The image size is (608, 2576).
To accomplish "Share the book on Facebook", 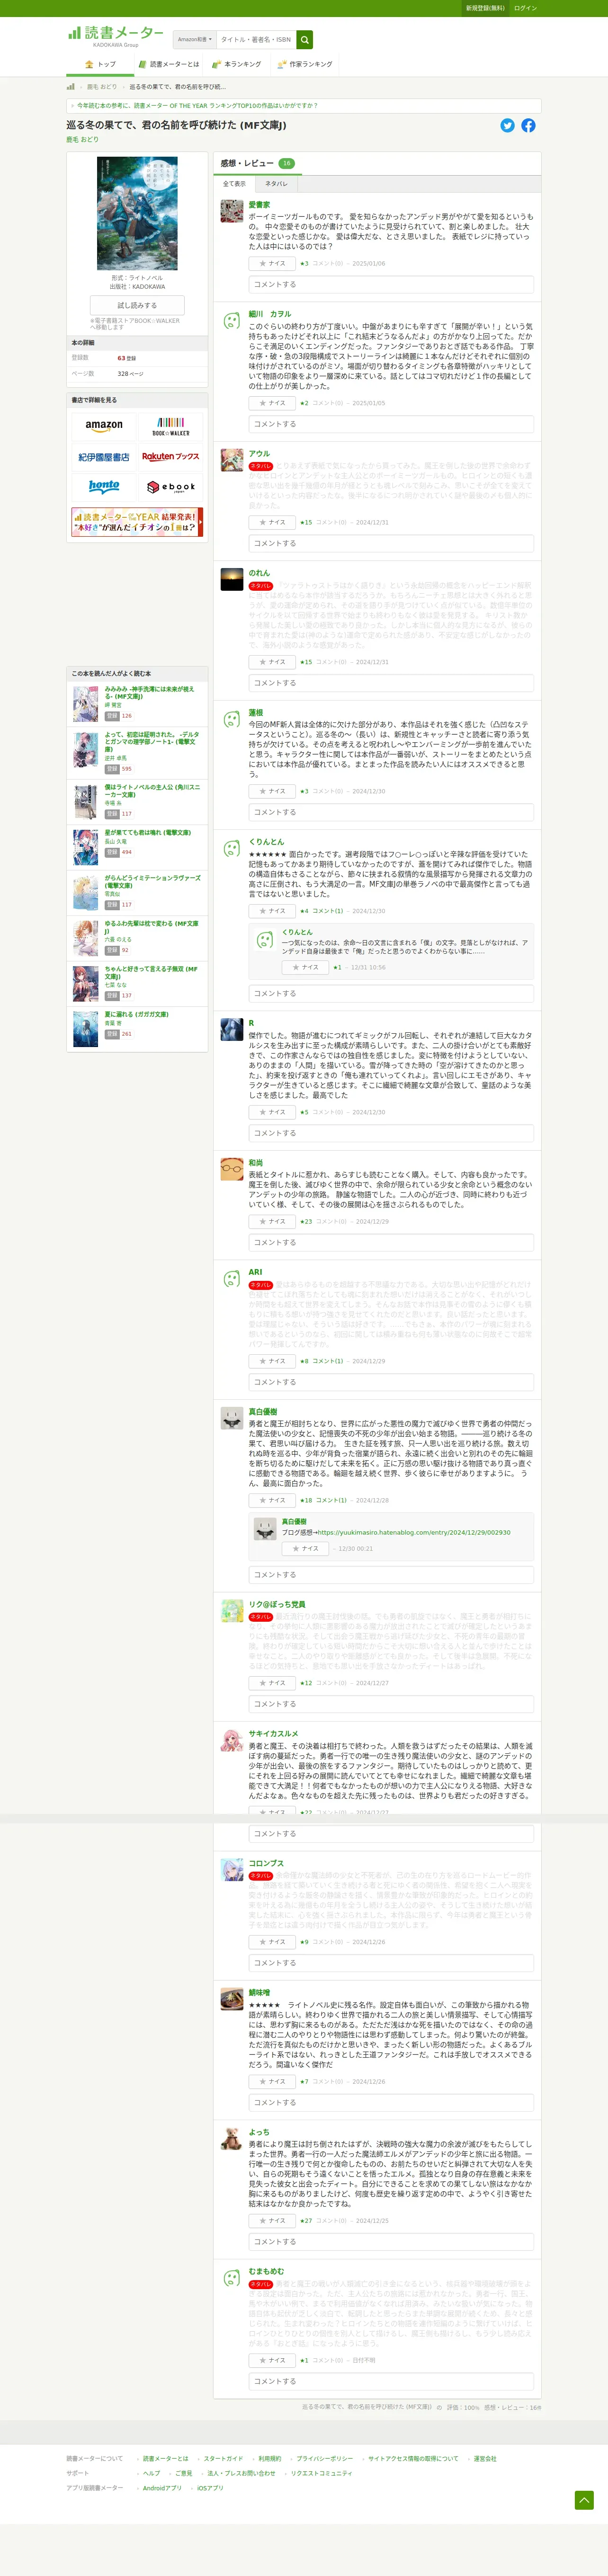I will pos(528,125).
